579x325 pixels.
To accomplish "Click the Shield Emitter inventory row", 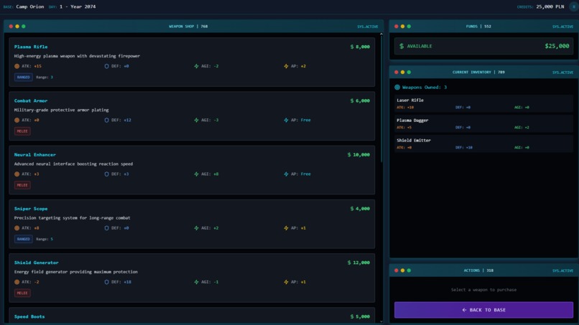I will 483,143.
